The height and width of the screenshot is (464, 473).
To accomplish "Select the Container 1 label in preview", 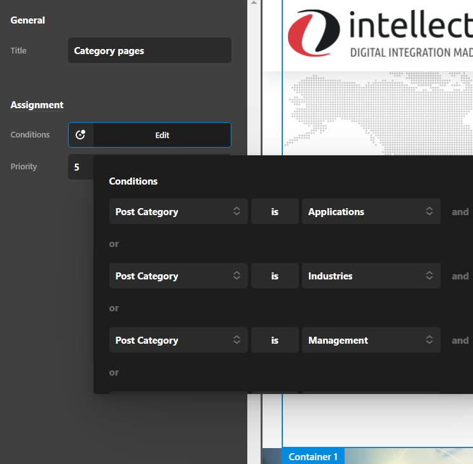I will (x=313, y=457).
